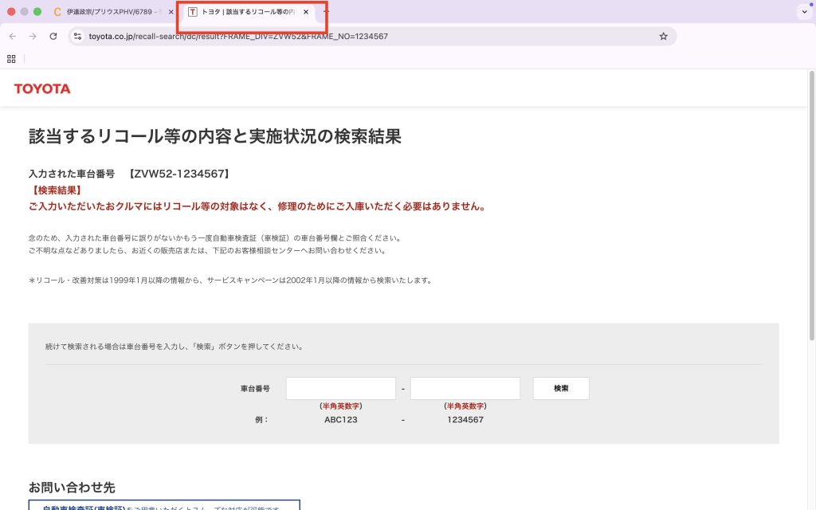Close the プリウスPHV/6789 tab
The image size is (816, 510).
click(171, 12)
